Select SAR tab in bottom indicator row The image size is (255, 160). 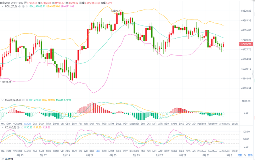[x=92, y=151]
